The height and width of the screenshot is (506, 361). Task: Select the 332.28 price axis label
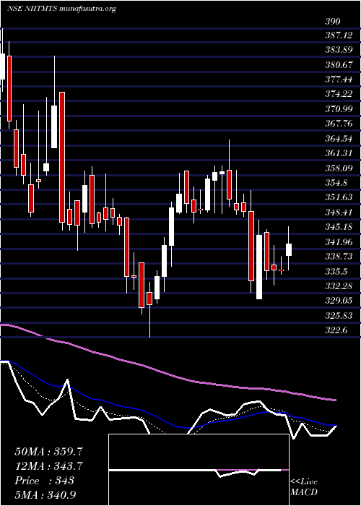click(339, 286)
